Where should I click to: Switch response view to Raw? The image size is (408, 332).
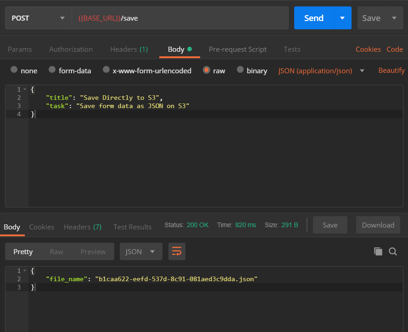tap(56, 251)
